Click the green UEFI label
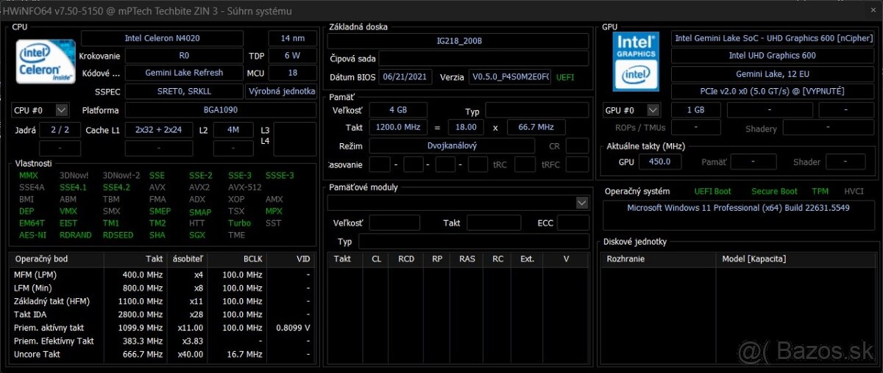The height and width of the screenshot is (373, 883). pos(565,77)
